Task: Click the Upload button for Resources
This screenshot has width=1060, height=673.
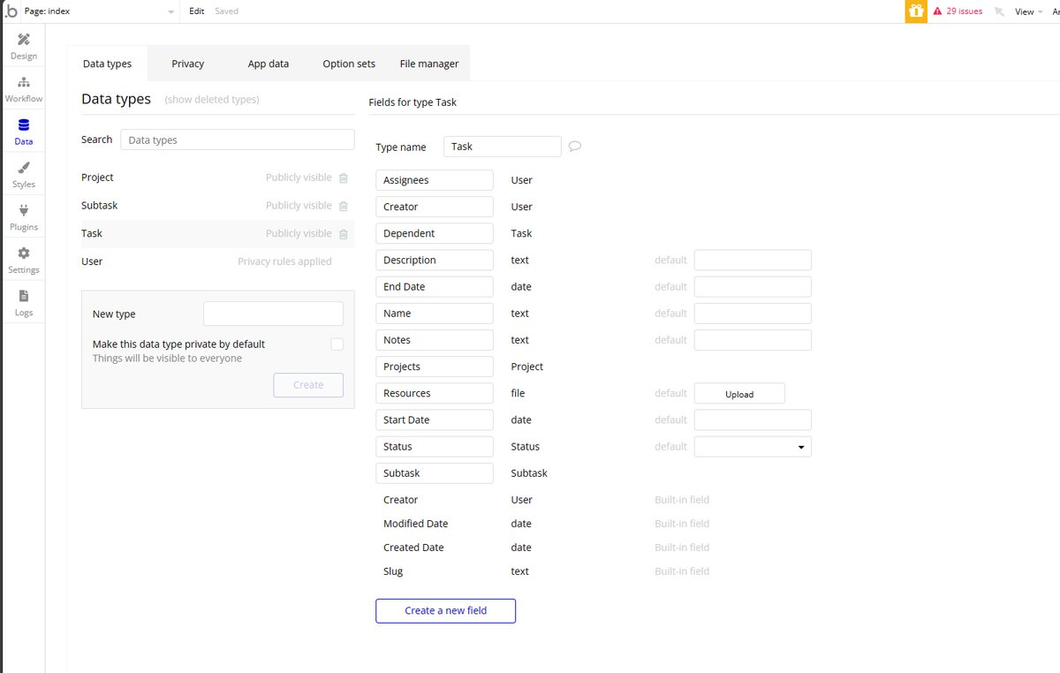Action: 739,394
